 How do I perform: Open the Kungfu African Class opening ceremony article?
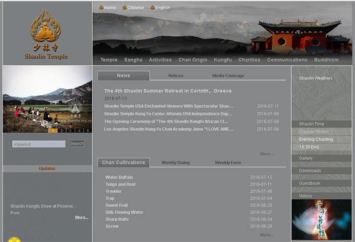166,121
